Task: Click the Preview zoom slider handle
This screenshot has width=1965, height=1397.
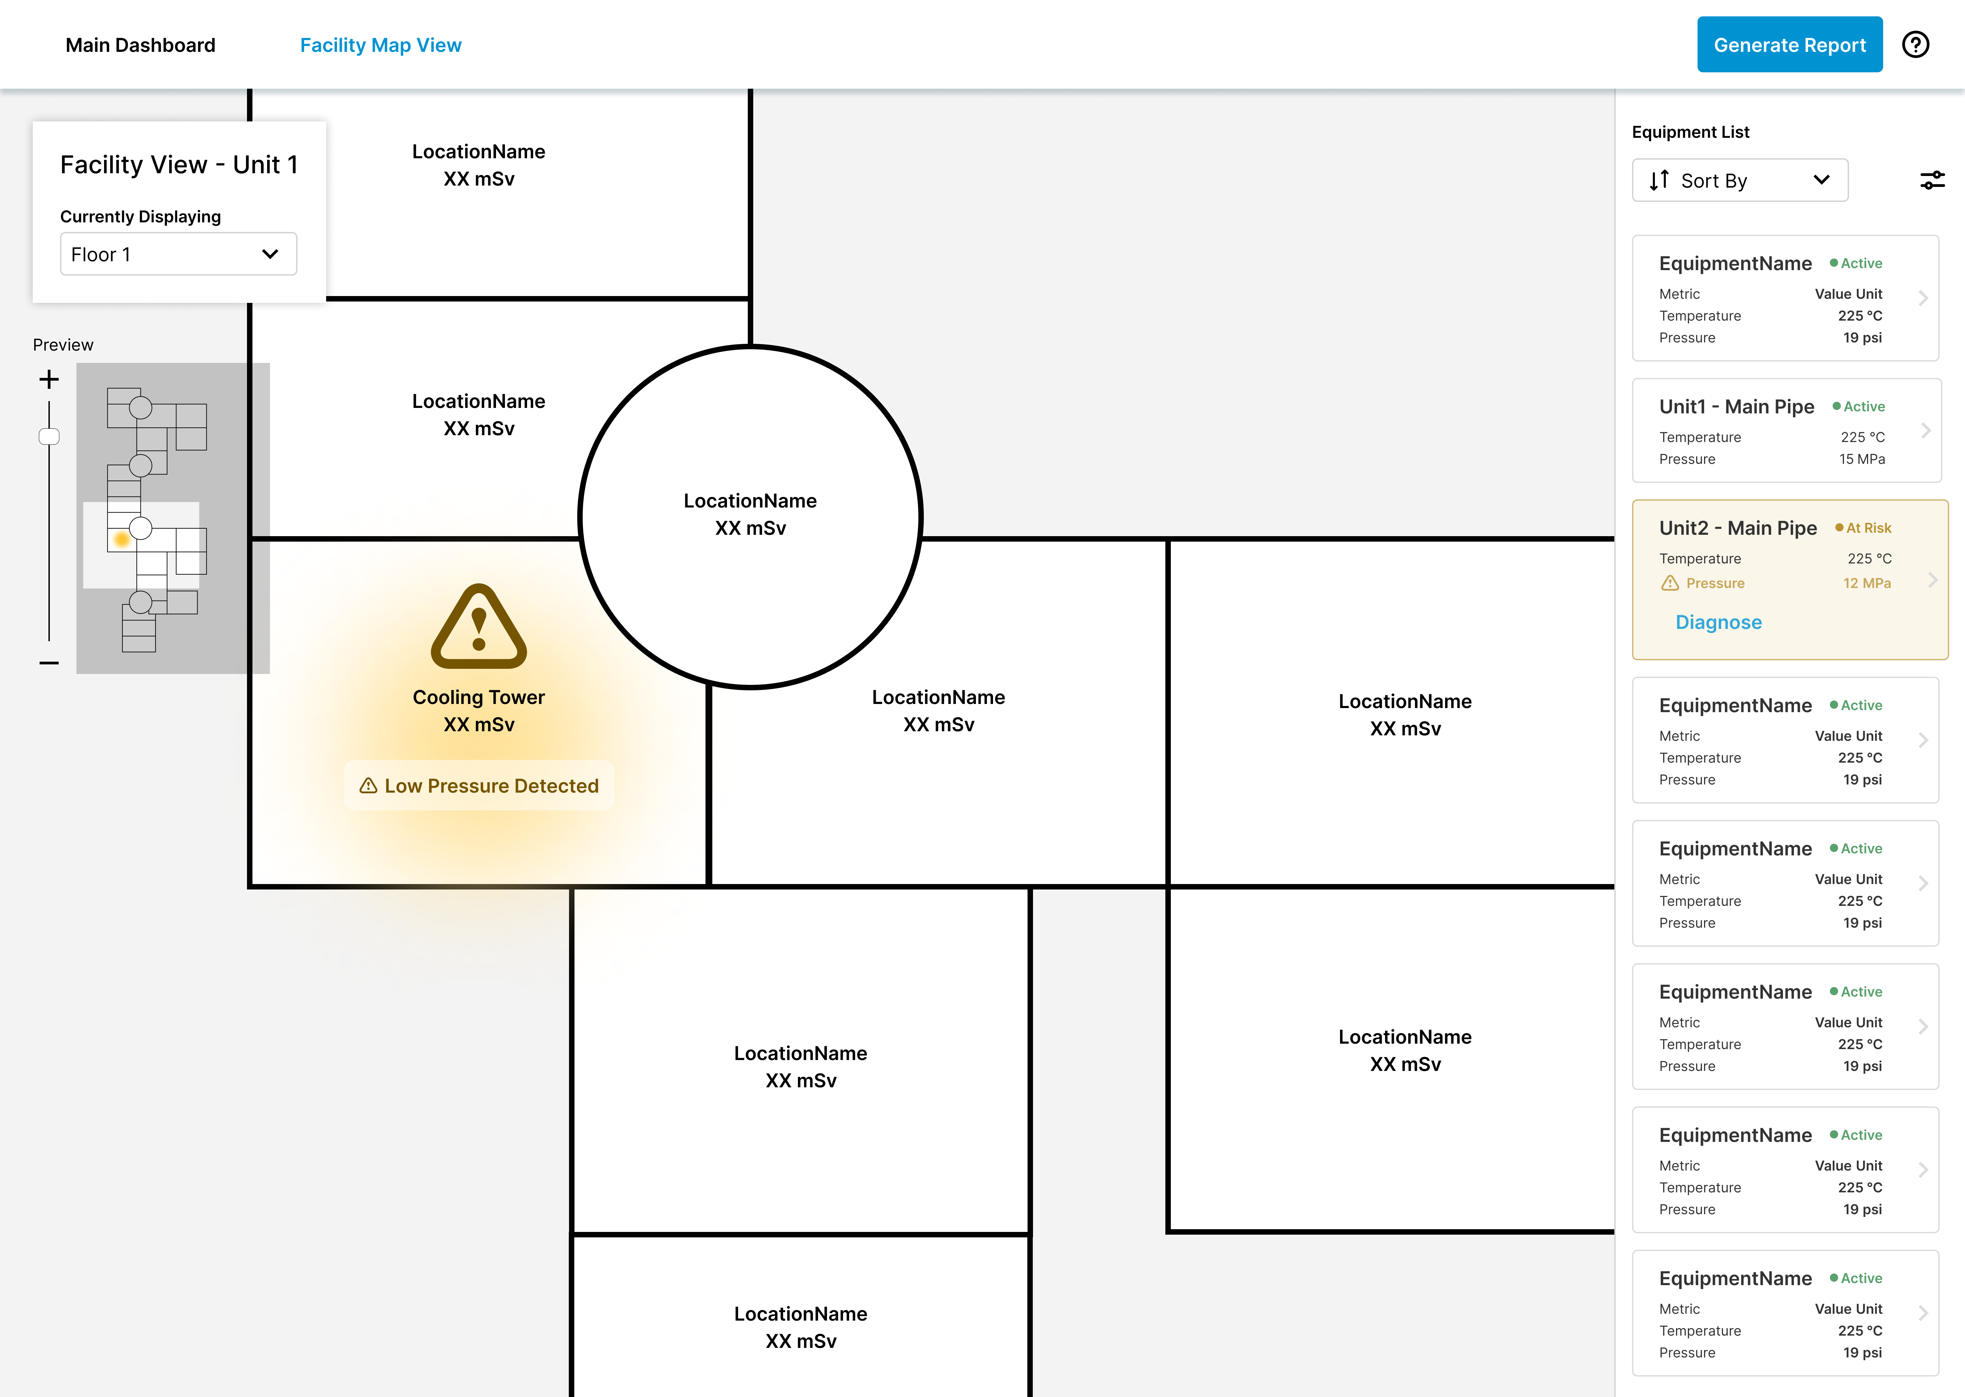Action: tap(49, 437)
